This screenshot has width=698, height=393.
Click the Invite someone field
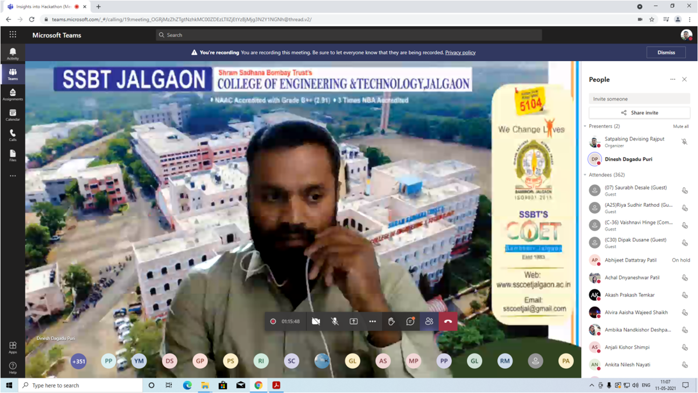[639, 99]
